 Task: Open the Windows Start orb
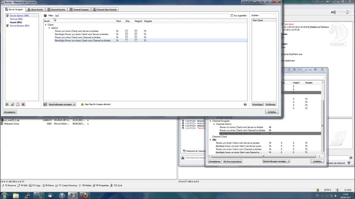click(x=4, y=196)
